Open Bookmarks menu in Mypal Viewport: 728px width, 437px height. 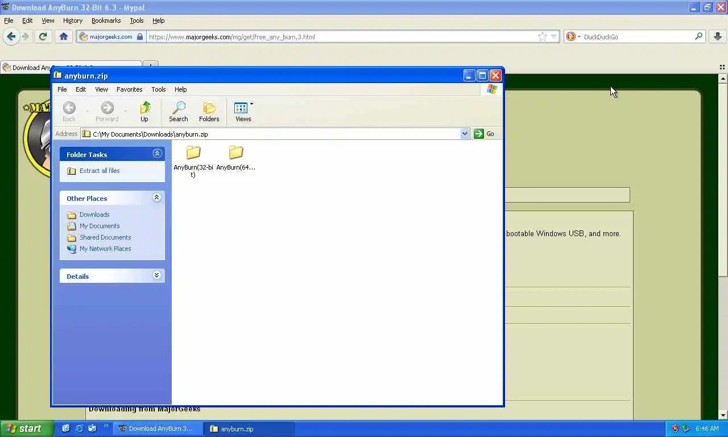[x=106, y=20]
